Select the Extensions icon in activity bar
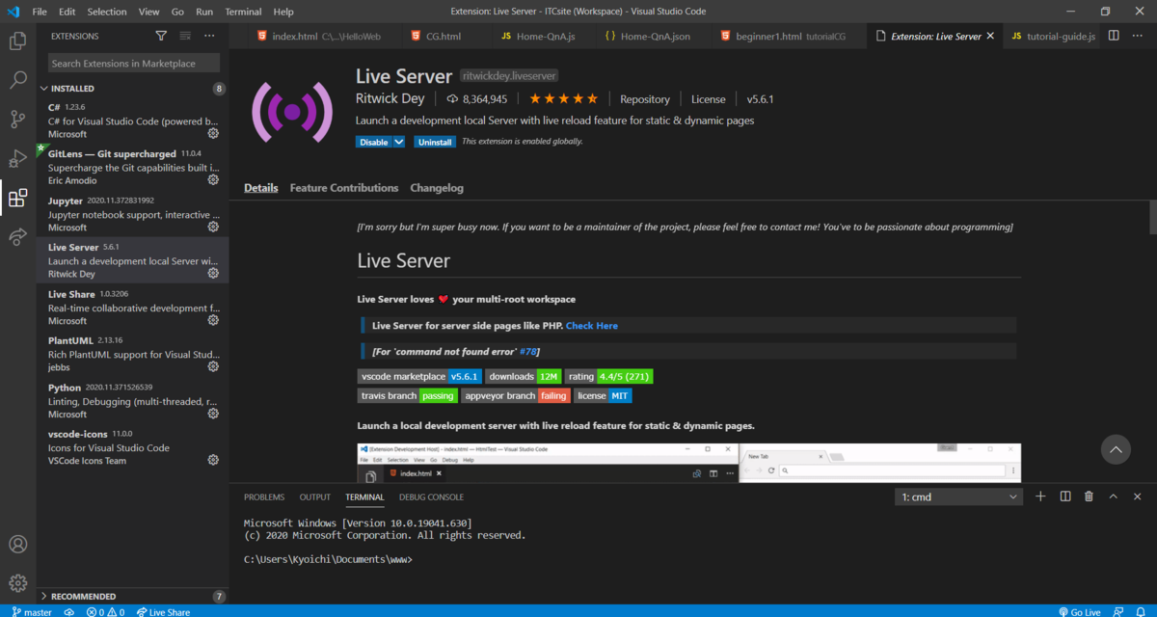Screen dimensions: 1157x617 (x=17, y=199)
